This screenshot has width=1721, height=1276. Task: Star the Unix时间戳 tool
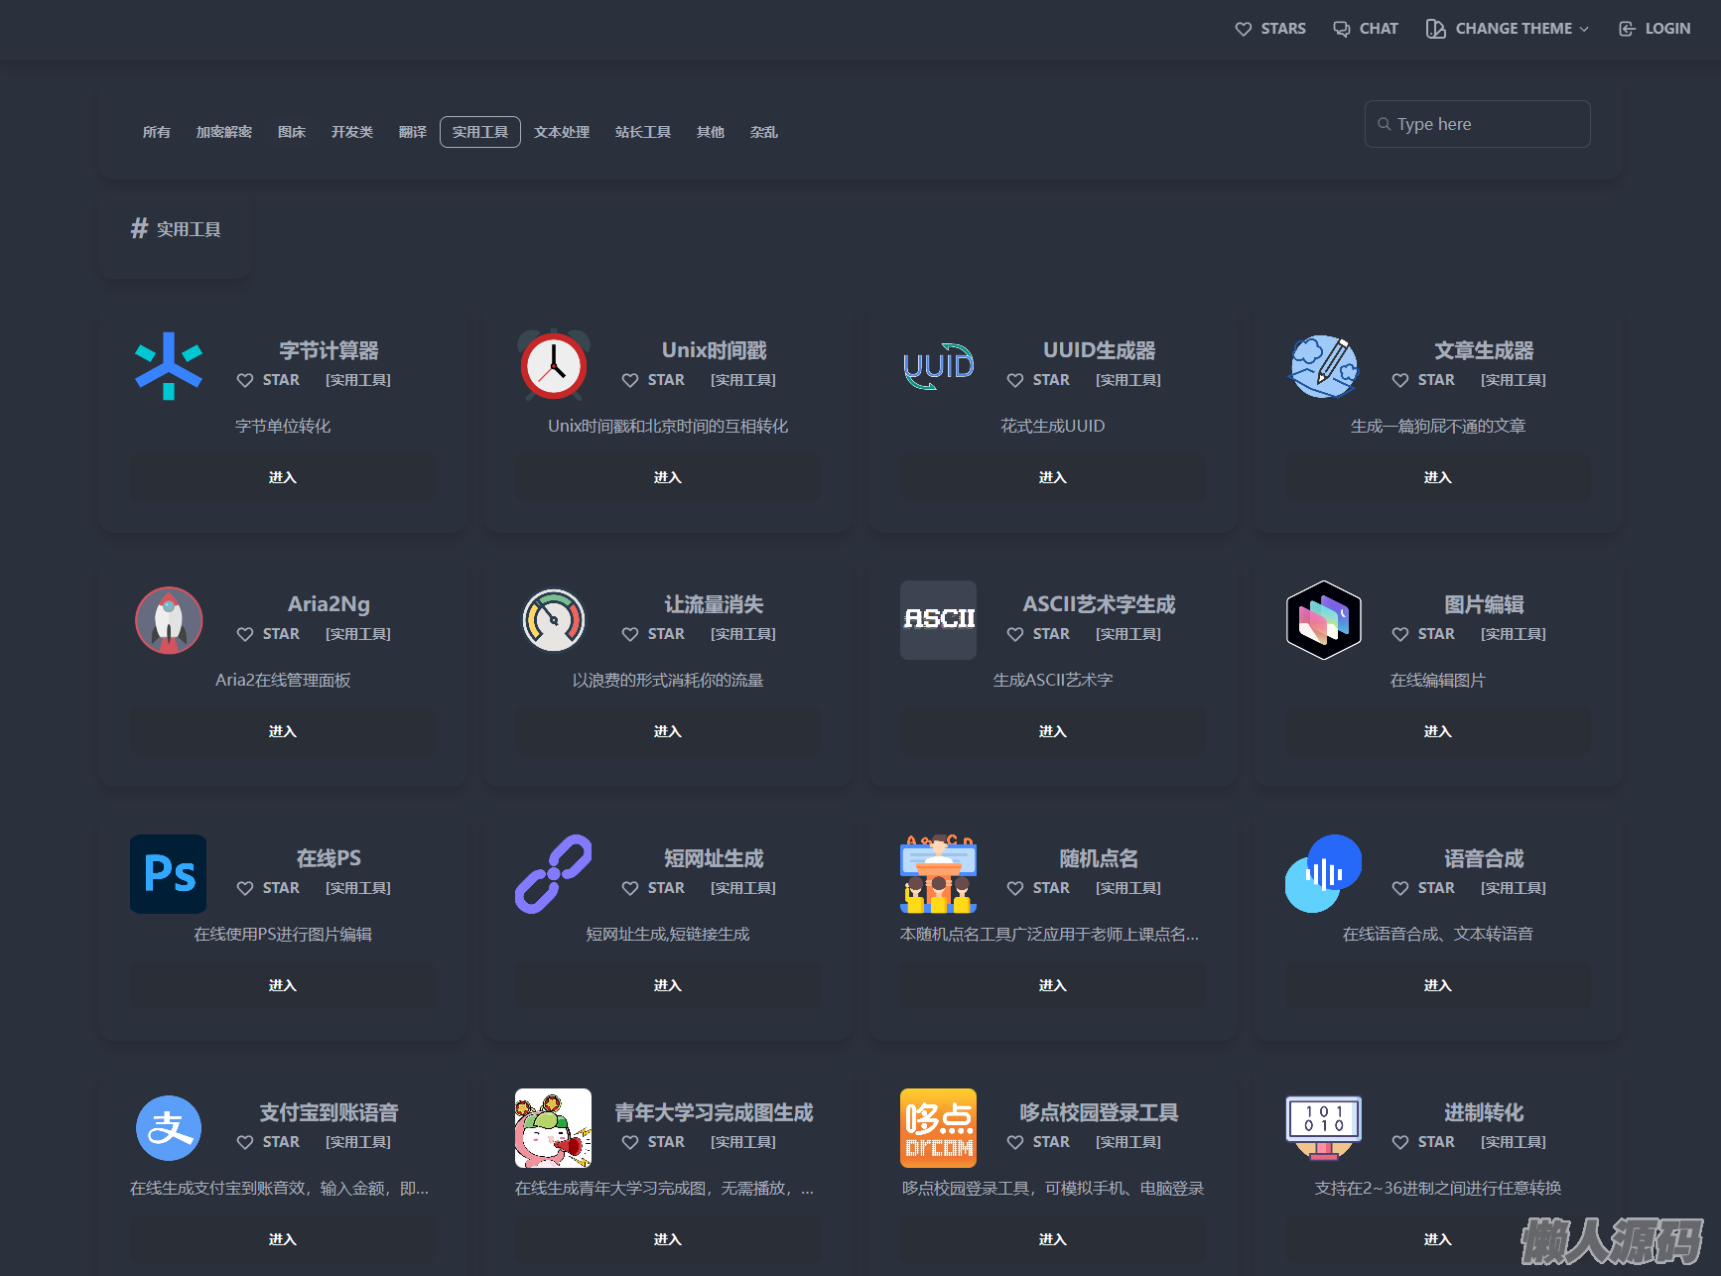653,380
